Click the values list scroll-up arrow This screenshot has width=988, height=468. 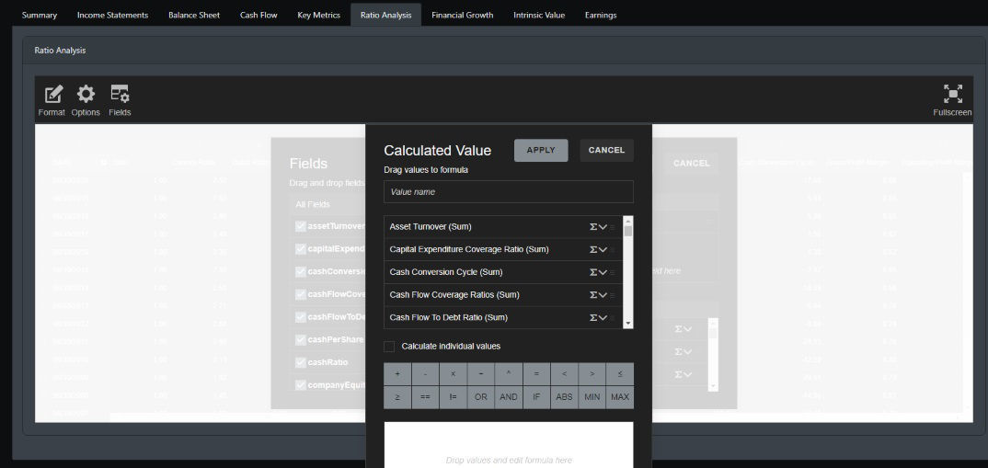point(627,221)
